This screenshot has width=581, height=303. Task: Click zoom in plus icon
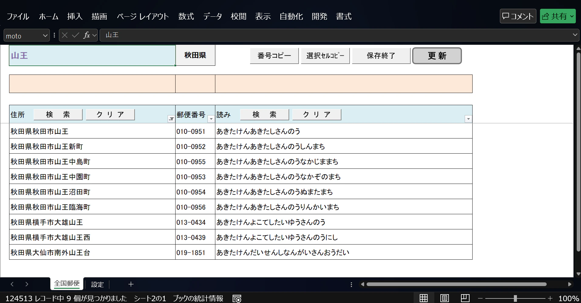(x=550, y=298)
